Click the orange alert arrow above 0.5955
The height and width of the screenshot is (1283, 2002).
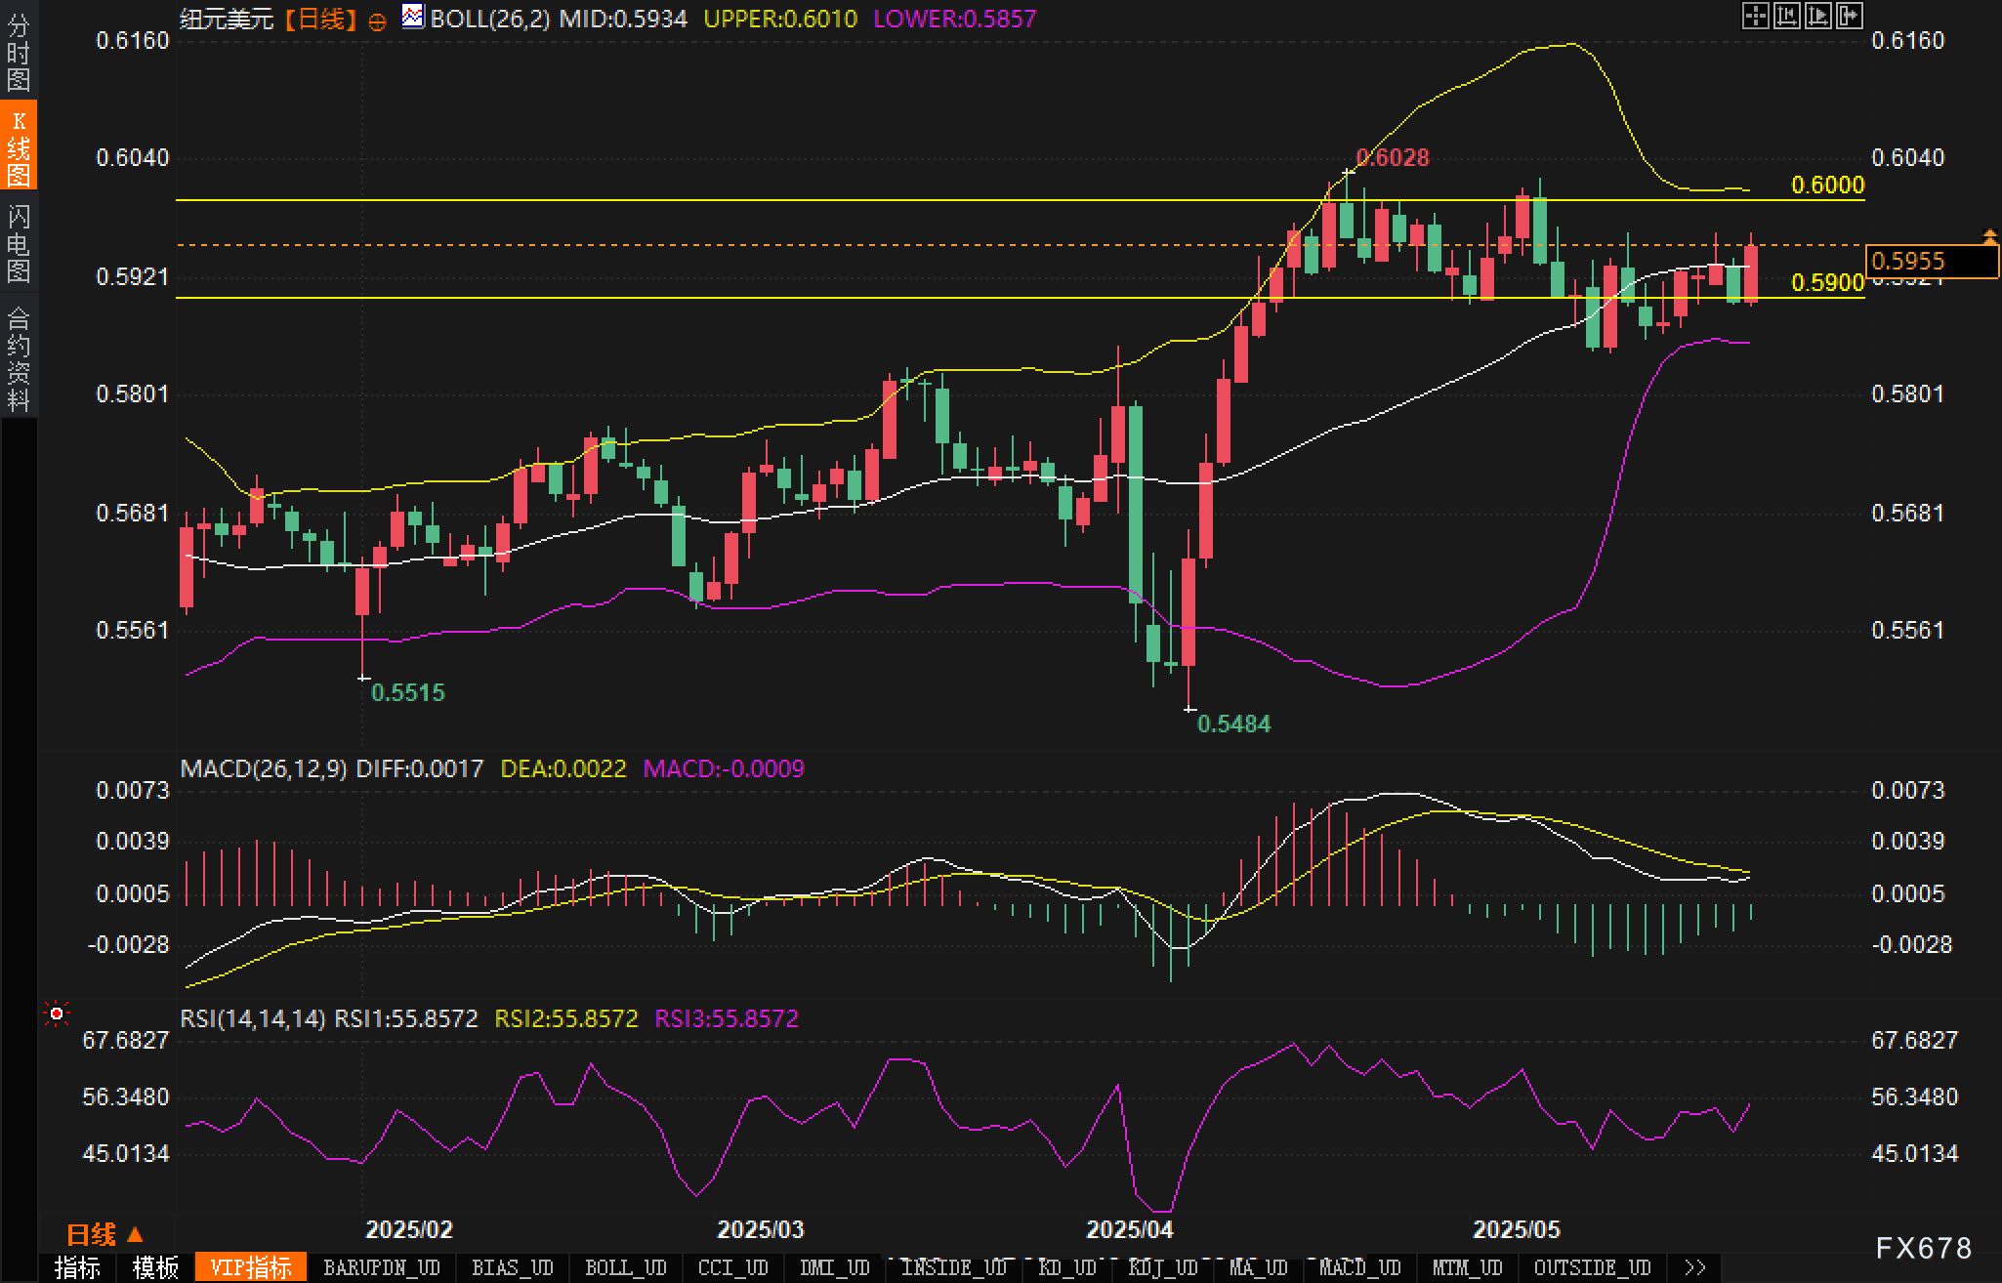[1989, 235]
